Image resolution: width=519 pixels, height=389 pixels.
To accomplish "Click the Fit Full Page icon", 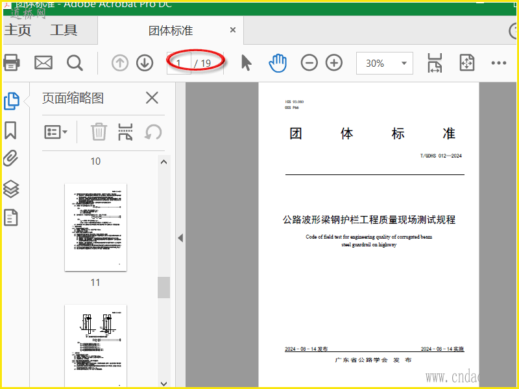I will [466, 63].
